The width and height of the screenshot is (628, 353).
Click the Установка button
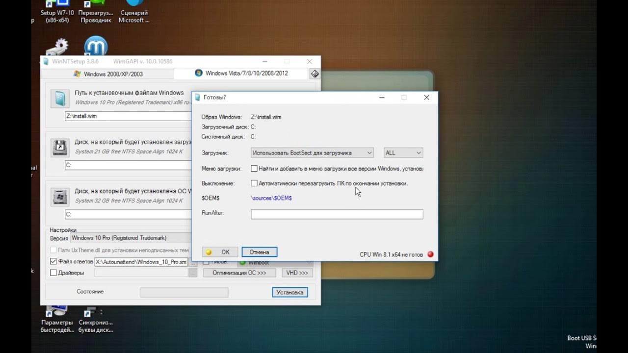290,292
